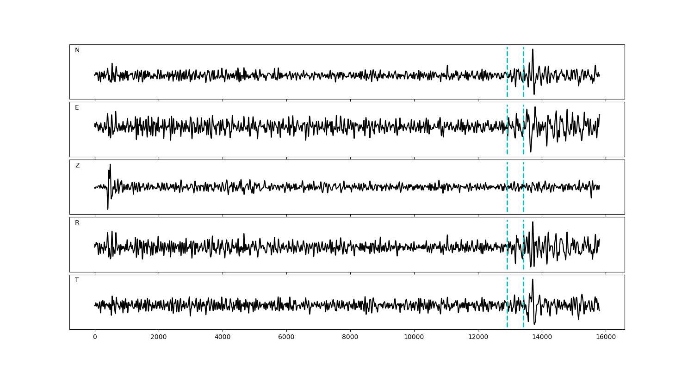Click the tallest peak in the N trace
The height and width of the screenshot is (370, 694).
click(x=533, y=50)
